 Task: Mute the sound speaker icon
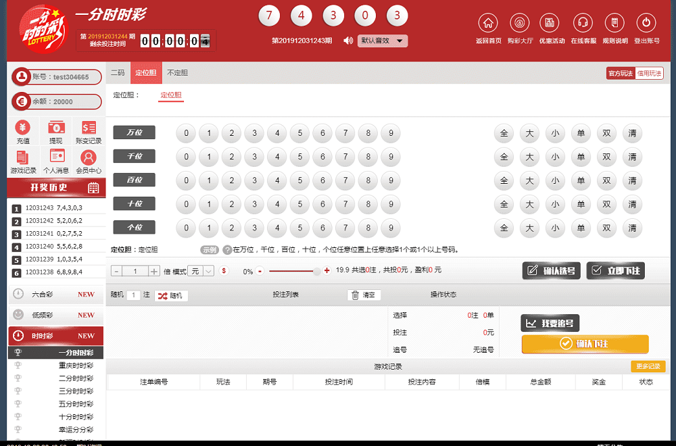[x=348, y=41]
